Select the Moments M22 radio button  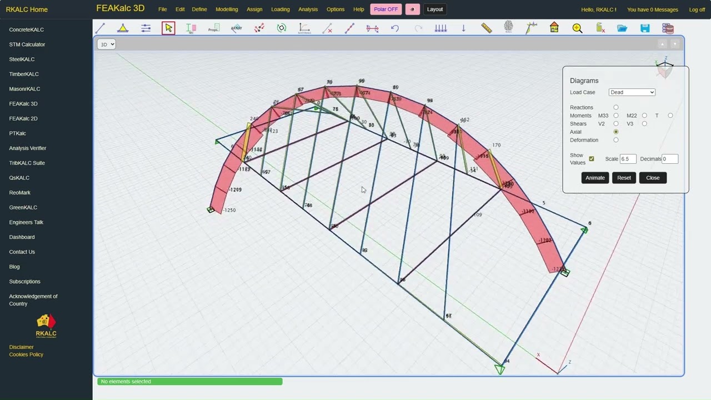[x=644, y=116]
